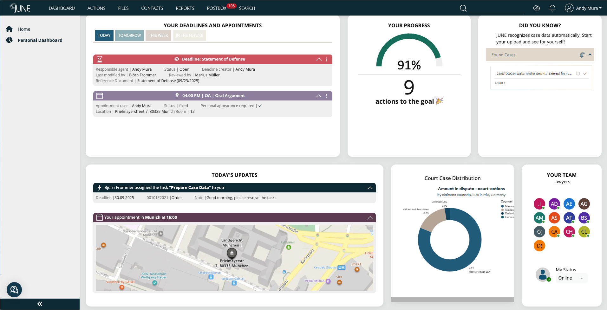The image size is (607, 310).
Task: Open the Personal Dashboard from the sidebar
Action: click(x=40, y=40)
